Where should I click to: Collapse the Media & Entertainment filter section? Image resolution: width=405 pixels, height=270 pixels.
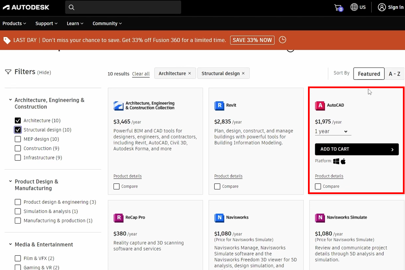10,244
